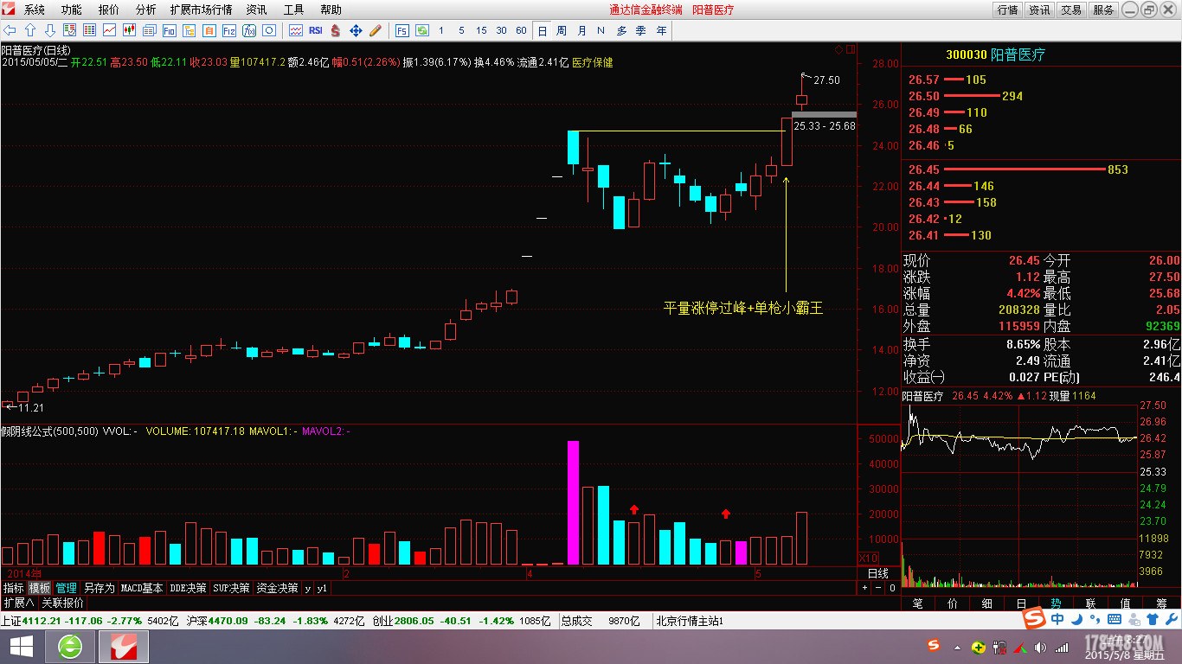This screenshot has height=664, width=1182.
Task: Select the monthly 月 period
Action: pyautogui.click(x=581, y=30)
